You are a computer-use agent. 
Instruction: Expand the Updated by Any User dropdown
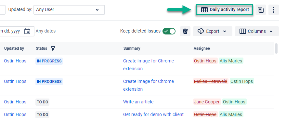click(69, 10)
